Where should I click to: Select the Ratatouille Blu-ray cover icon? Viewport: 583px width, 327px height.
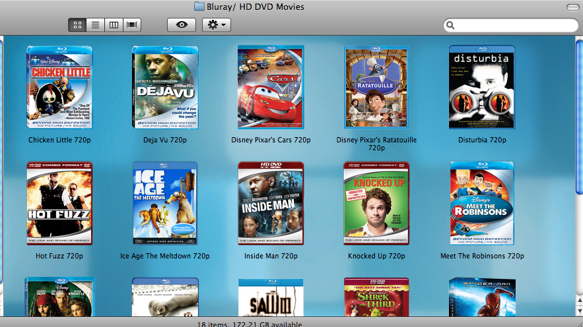click(x=376, y=87)
